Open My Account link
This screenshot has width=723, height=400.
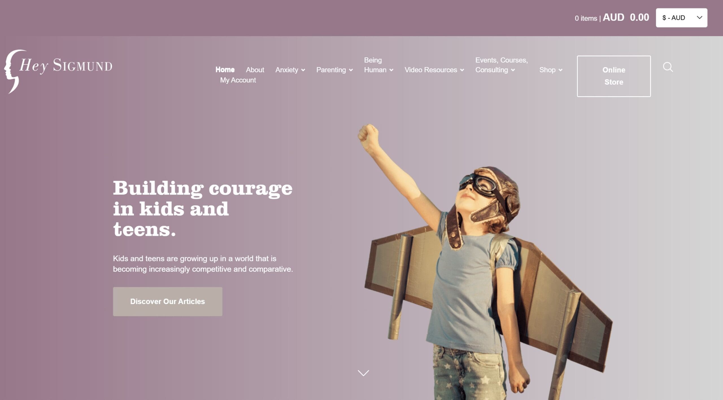click(238, 80)
